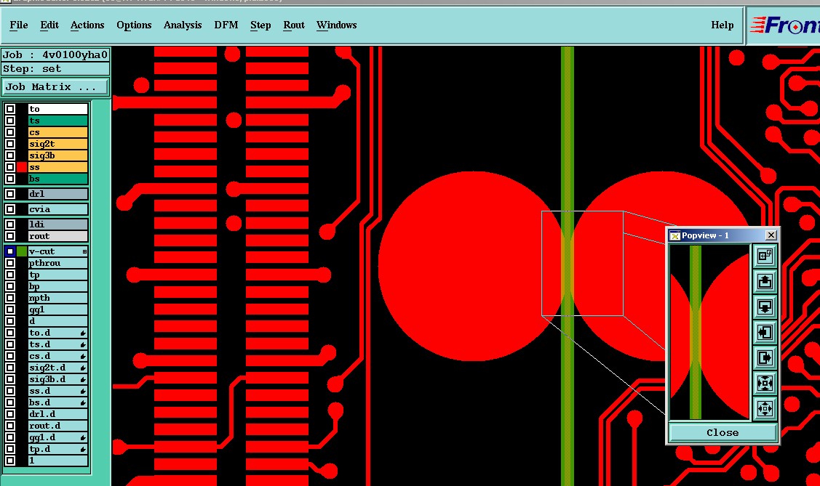Image resolution: width=820 pixels, height=486 pixels.
Task: Click the small icon on v-cut row
Action: pyautogui.click(x=84, y=251)
